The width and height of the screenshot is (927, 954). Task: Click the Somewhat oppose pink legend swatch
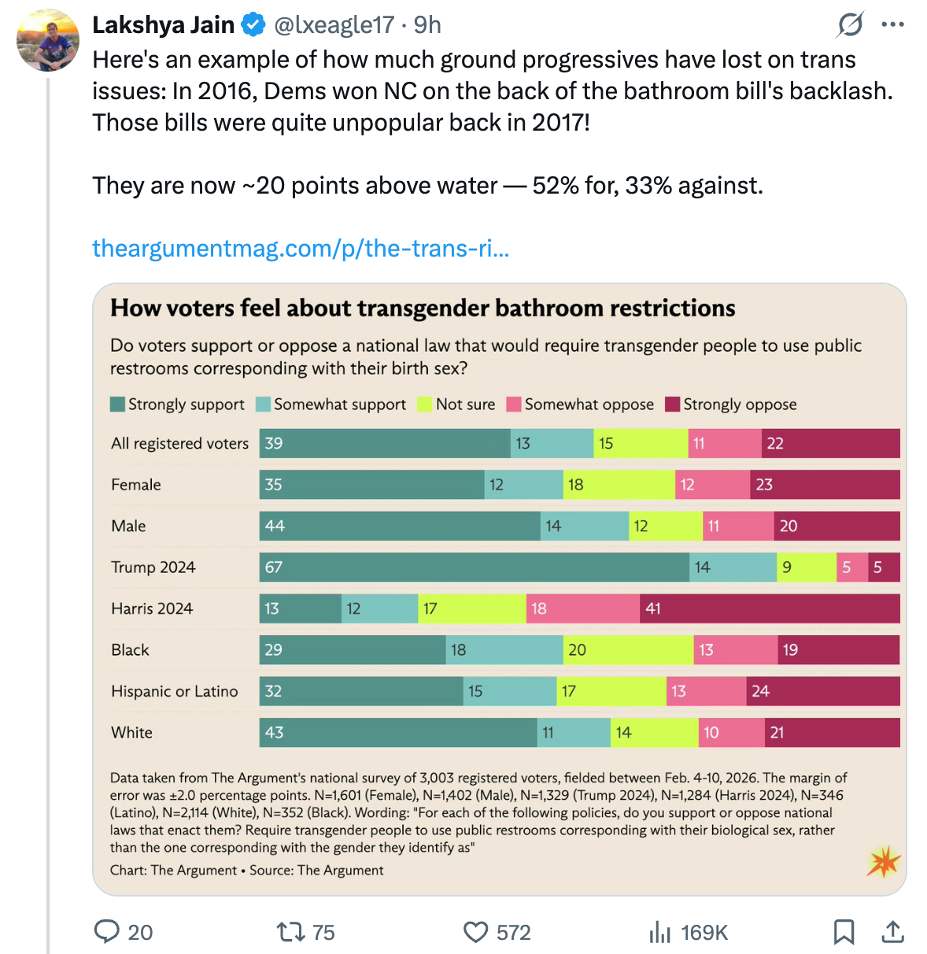(515, 405)
